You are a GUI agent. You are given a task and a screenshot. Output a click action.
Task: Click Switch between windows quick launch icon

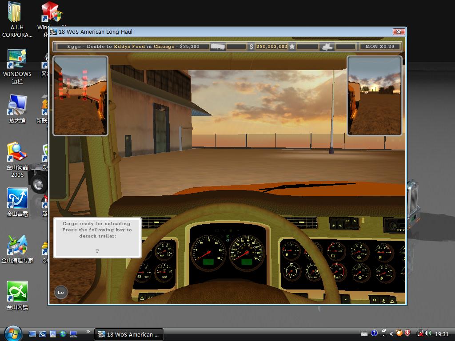click(43, 334)
